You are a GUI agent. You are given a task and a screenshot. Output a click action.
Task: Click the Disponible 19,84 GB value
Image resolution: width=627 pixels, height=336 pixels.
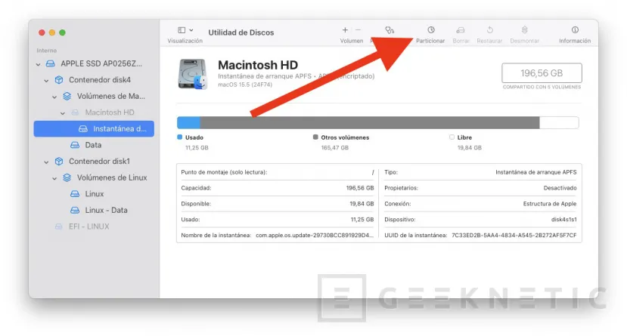click(x=362, y=204)
